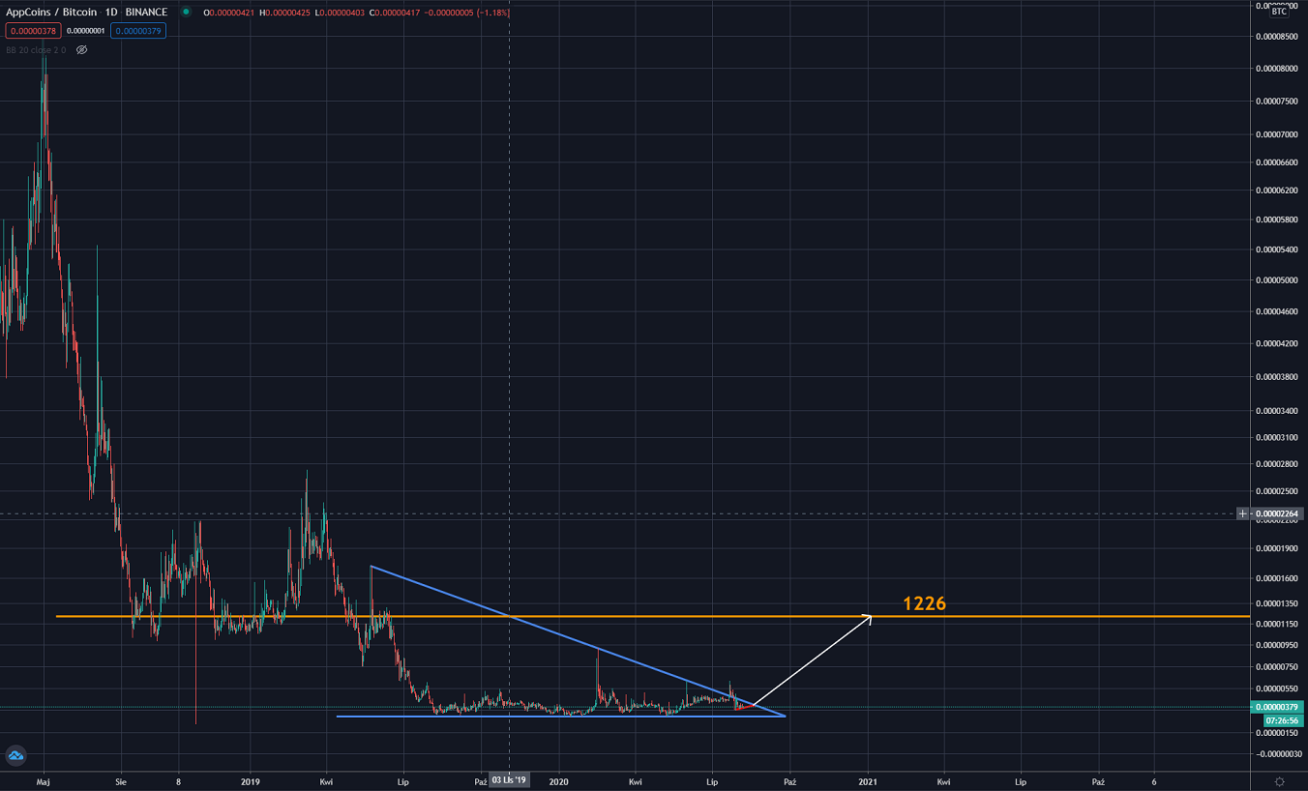The image size is (1308, 791).
Task: Click the plus icon beside the crosshair price
Action: point(1243,513)
